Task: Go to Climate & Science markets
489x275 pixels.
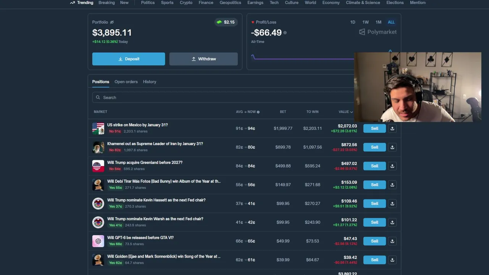Action: click(363, 3)
